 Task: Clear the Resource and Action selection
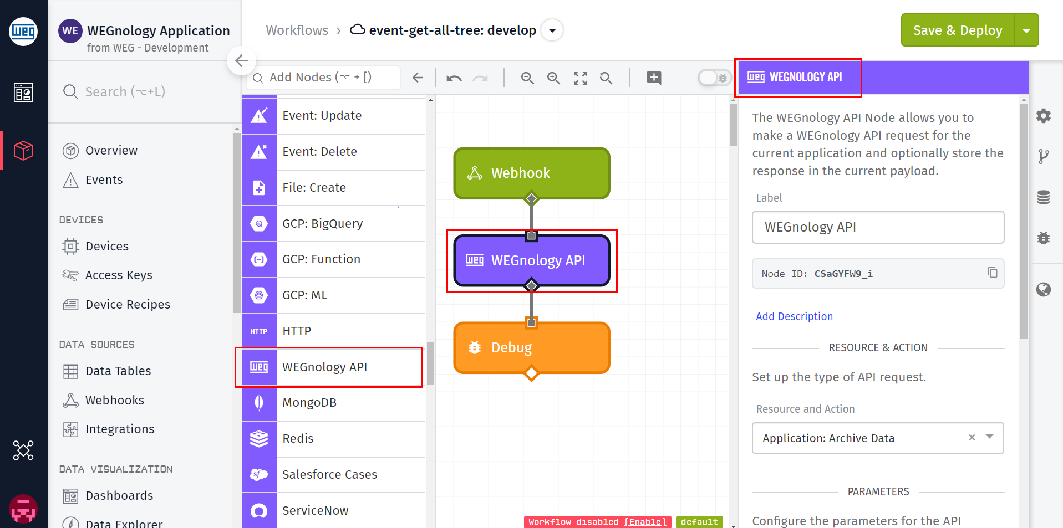tap(972, 437)
